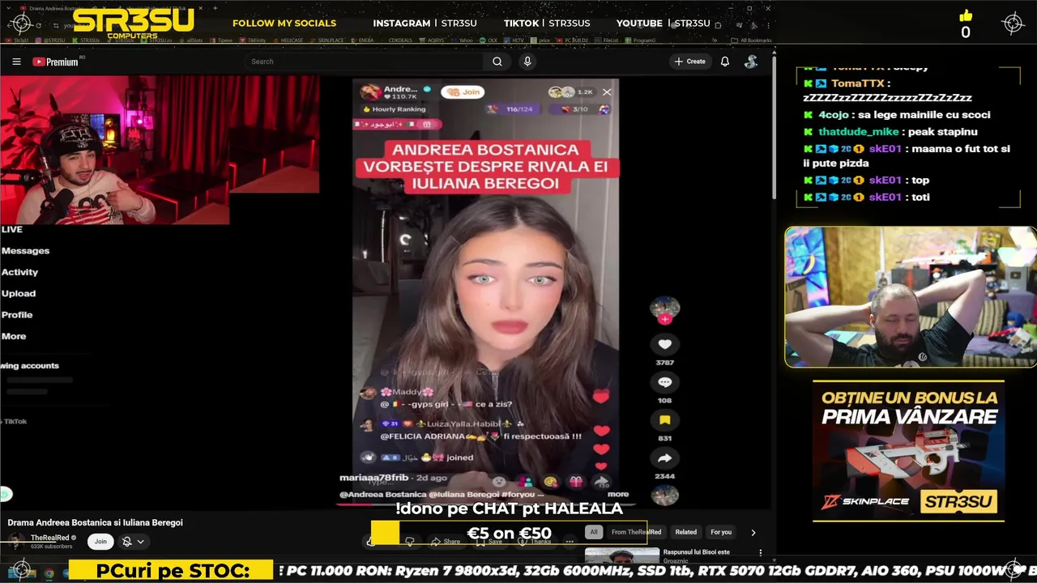Screen dimensions: 1037x583
Task: Expand the All Bookmarks folder
Action: pyautogui.click(x=751, y=40)
